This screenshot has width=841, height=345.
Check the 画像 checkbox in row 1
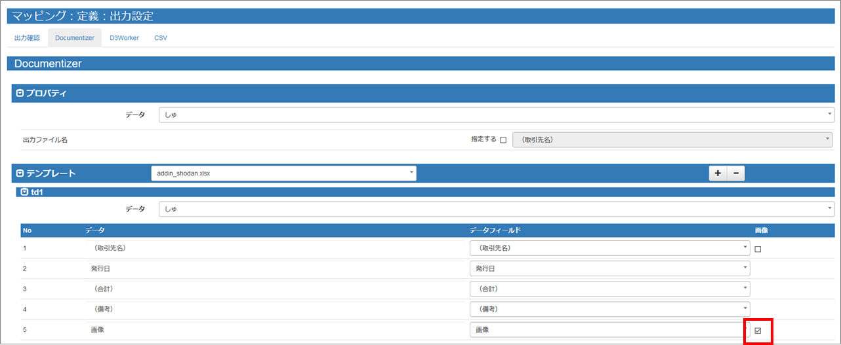coord(758,249)
